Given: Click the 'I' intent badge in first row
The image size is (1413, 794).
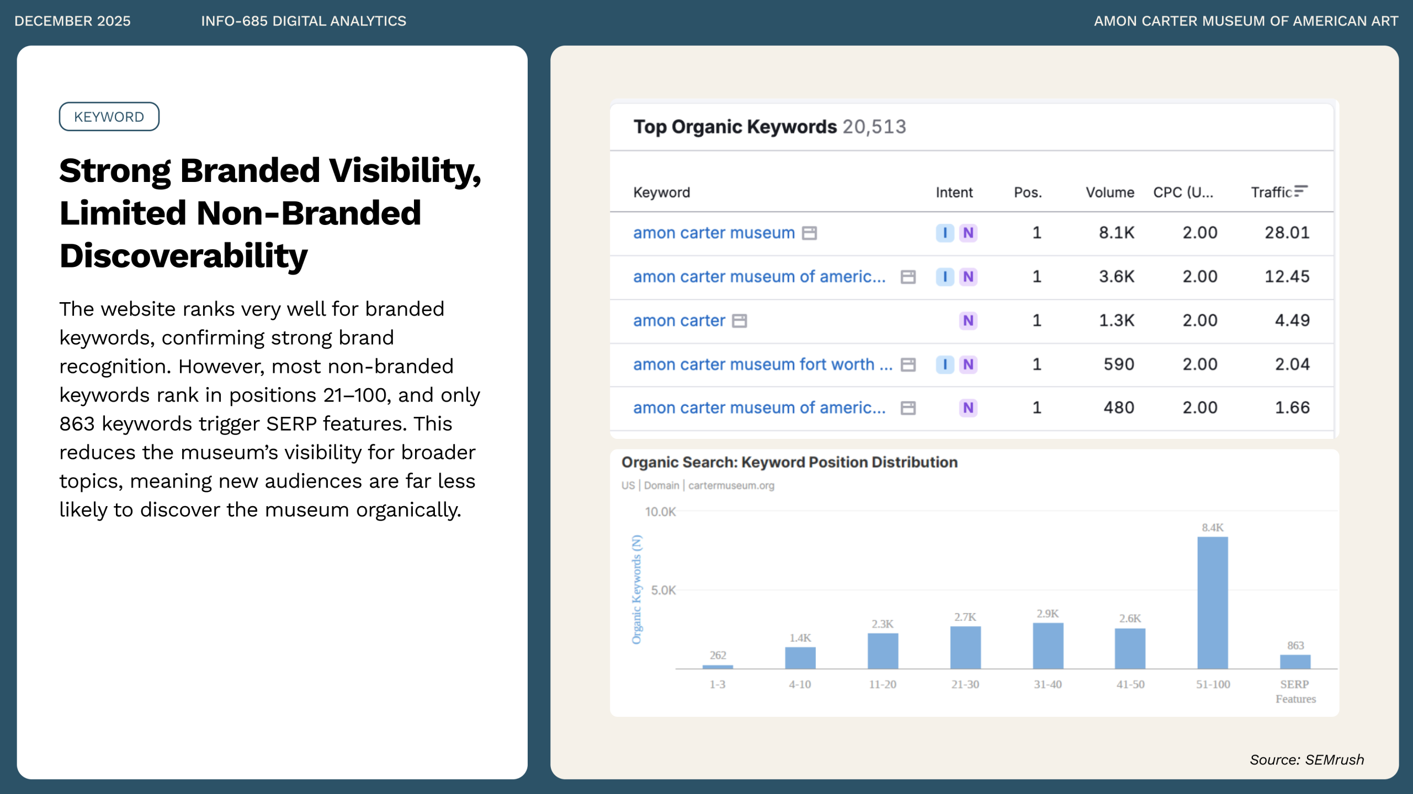Looking at the screenshot, I should 945,233.
